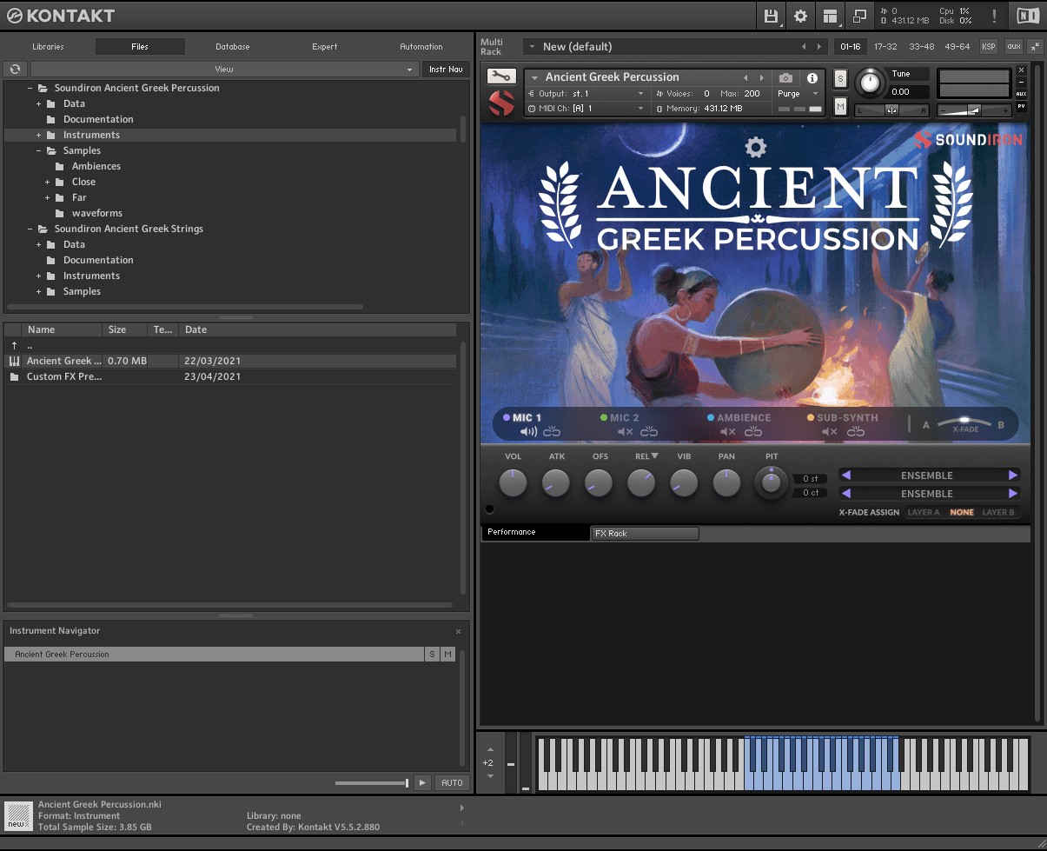Select next instrument with right arrow in instrument header

tap(762, 77)
